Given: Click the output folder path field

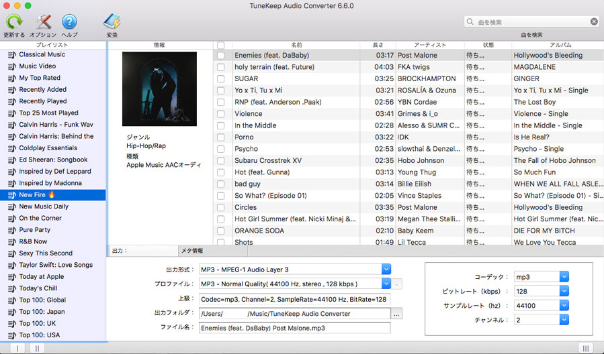Looking at the screenshot, I should click(x=295, y=314).
